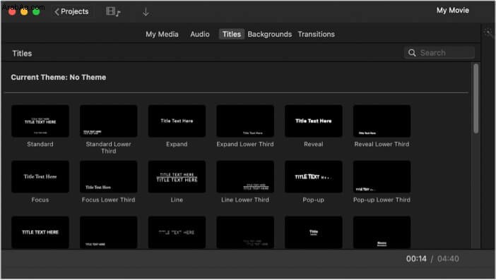Select the Standard title thumbnail
Viewport: 496px width, 280px height.
[40, 121]
